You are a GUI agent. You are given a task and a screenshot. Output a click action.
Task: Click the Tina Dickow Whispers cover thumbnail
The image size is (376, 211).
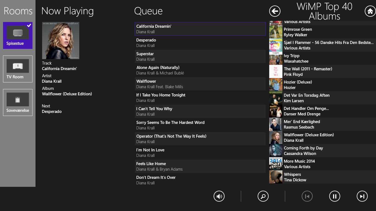276,177
